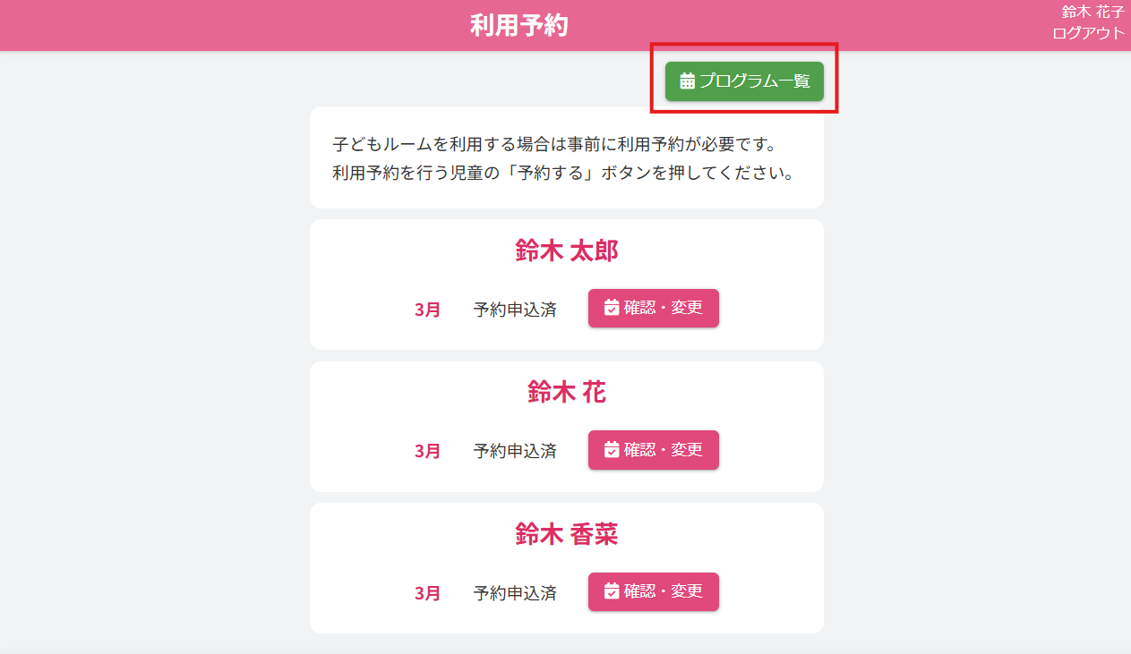The width and height of the screenshot is (1131, 654).
Task: Click 予約申込済 status for 鈴木 太郎
Action: point(515,310)
